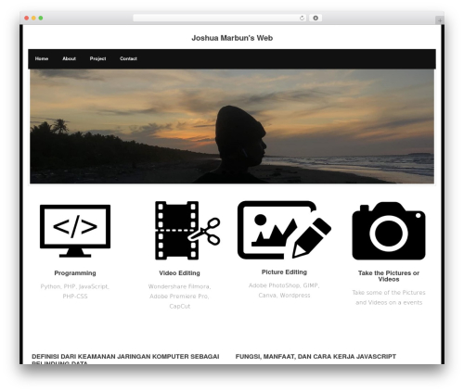Click the browser address bar field

click(x=220, y=18)
